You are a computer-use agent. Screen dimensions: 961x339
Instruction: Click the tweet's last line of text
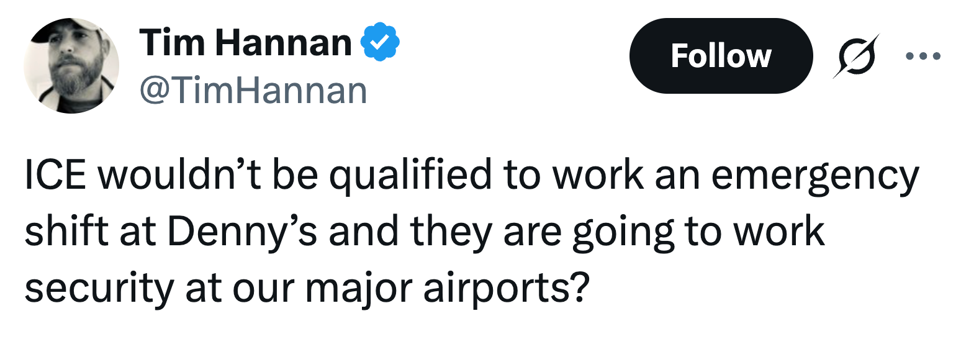pos(305,287)
